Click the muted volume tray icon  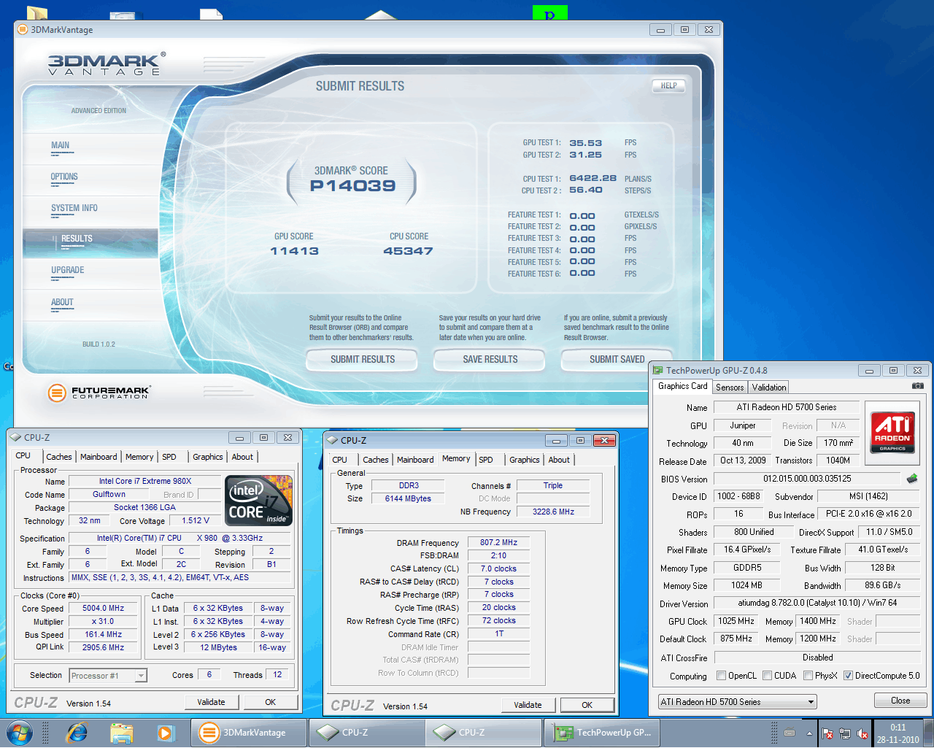coord(862,733)
